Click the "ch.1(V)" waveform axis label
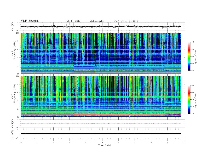 tap(12, 26)
